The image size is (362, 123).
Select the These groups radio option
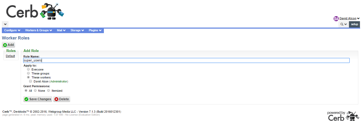(28, 73)
